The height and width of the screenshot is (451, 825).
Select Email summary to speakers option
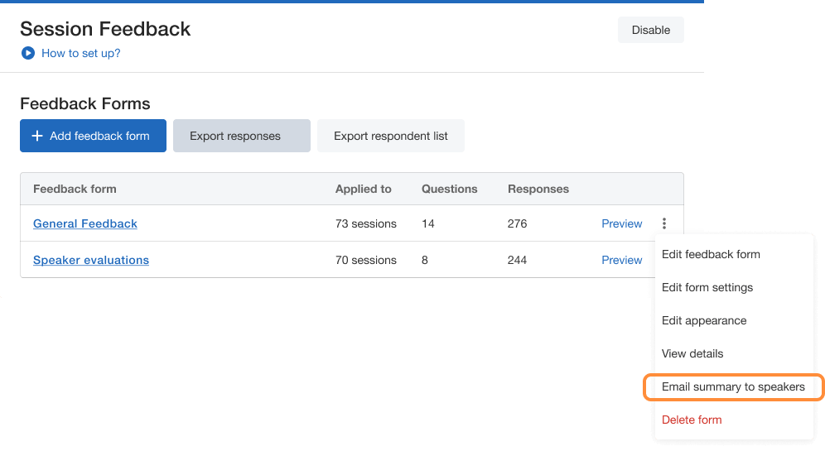point(733,386)
